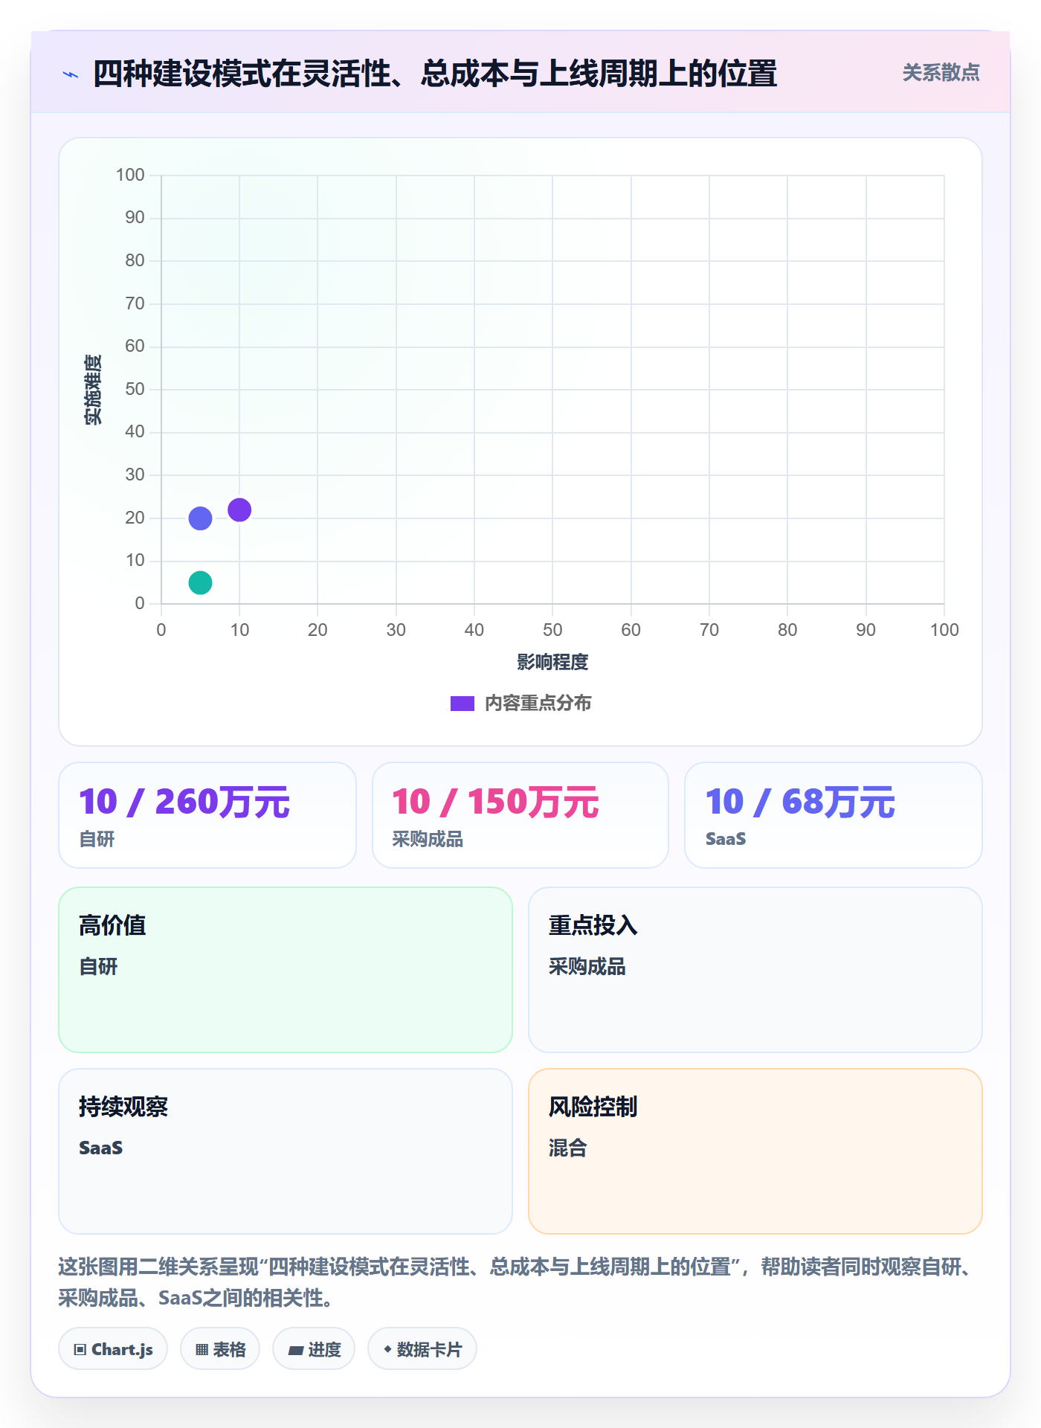Viewport: 1041px width, 1428px height.
Task: Open the 10 / 260万元 自研 stat card
Action: point(207,815)
